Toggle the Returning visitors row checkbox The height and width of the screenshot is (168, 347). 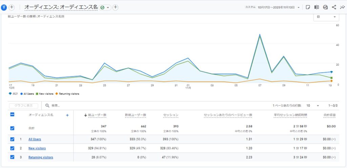pos(13,157)
